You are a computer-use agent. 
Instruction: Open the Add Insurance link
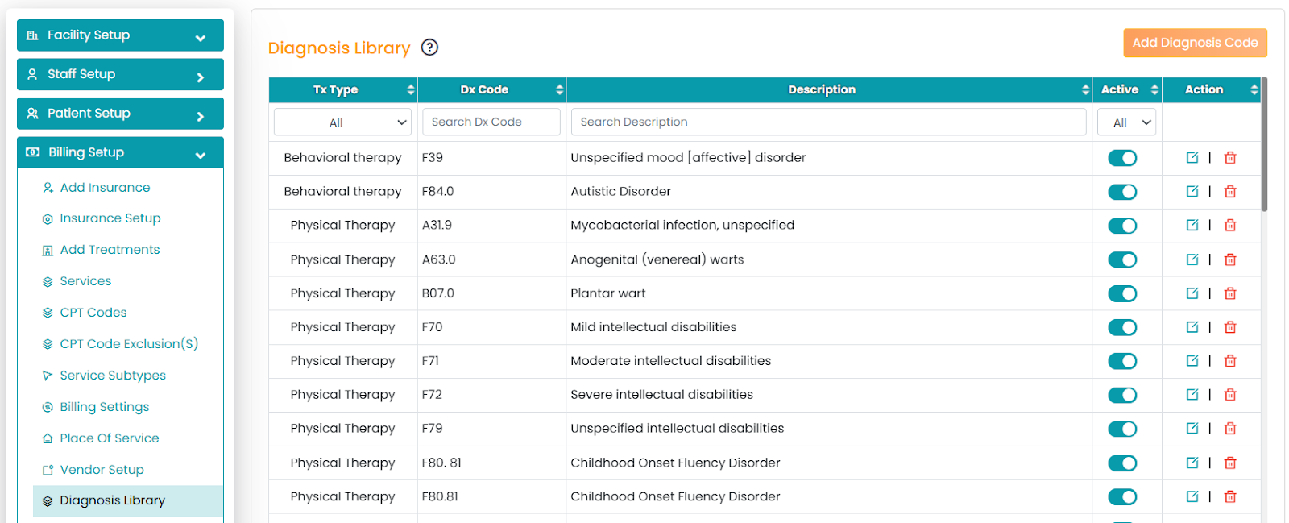105,188
